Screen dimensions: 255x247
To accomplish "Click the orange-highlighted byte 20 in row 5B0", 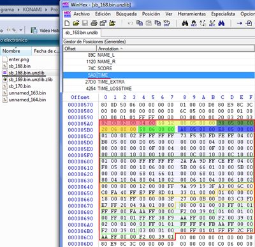I will [105, 129].
